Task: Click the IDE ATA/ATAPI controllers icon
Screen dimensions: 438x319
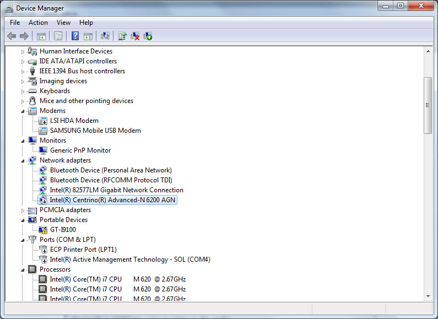Action: click(33, 62)
